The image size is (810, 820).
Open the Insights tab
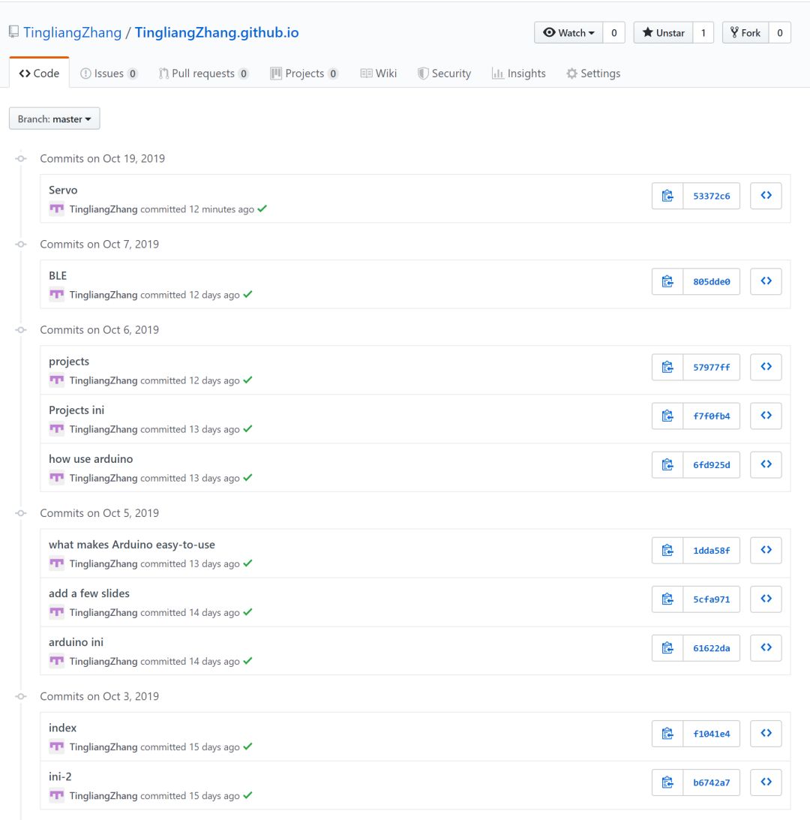(x=519, y=74)
